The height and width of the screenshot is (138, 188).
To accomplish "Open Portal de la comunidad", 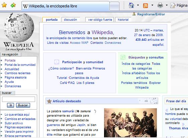I will (x=20, y=65).
